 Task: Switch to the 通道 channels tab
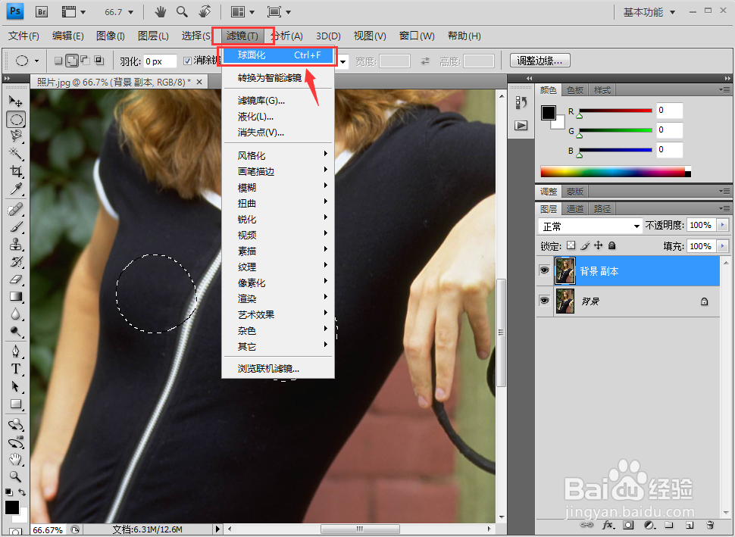tap(574, 208)
